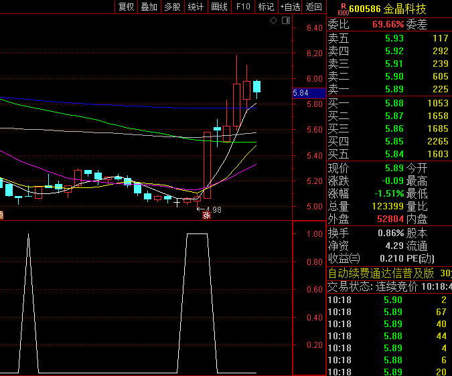
Task: Click the 换手 value 0.86%
Action: pos(391,233)
